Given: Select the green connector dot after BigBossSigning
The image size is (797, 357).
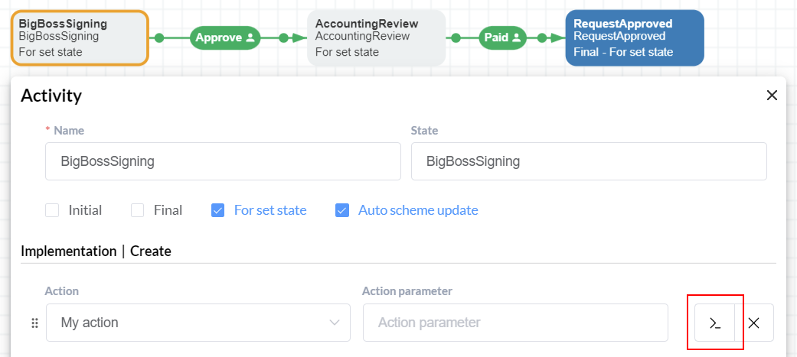Looking at the screenshot, I should [159, 37].
